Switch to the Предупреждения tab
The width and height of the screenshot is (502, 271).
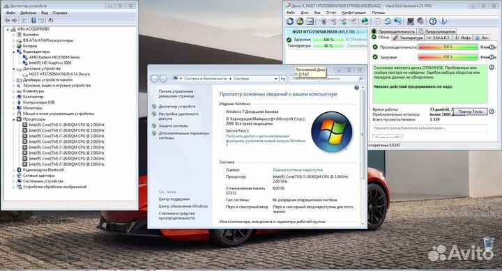click(x=436, y=31)
